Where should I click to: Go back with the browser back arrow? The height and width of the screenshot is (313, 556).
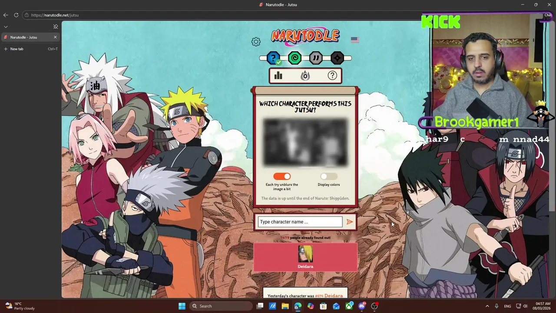coord(6,15)
